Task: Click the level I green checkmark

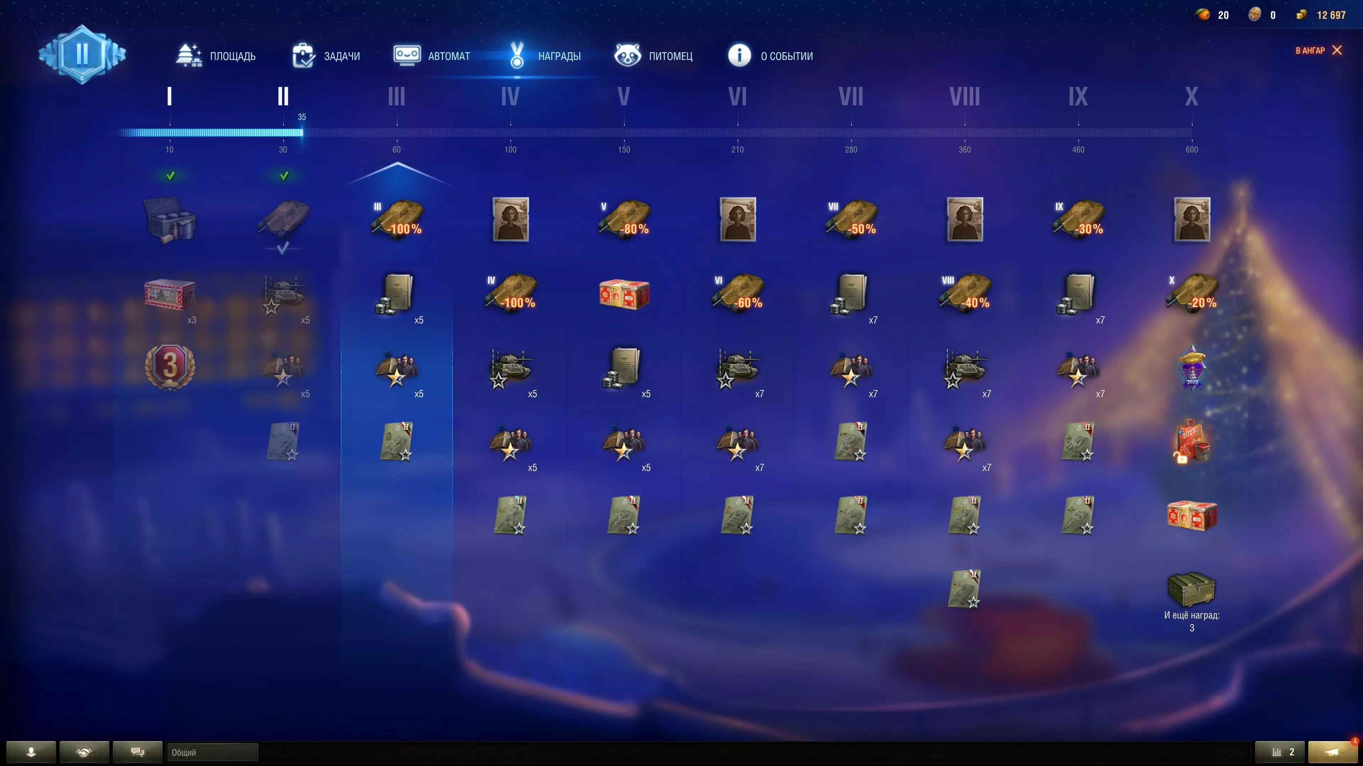Action: pyautogui.click(x=170, y=176)
